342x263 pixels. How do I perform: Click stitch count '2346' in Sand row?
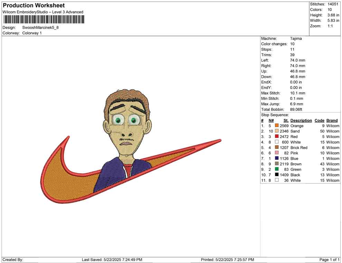pos(284,131)
